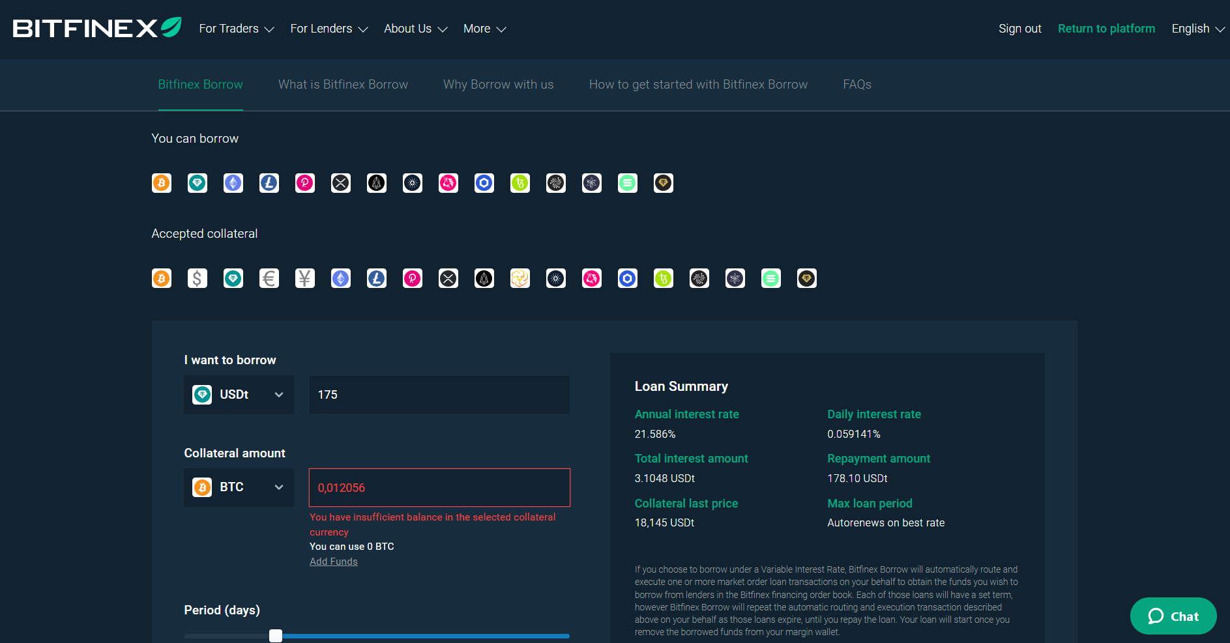Click the Tether Gold icon under Accepted collateral

tap(807, 279)
